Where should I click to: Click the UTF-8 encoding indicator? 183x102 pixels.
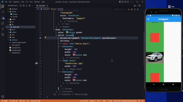(x=99, y=101)
